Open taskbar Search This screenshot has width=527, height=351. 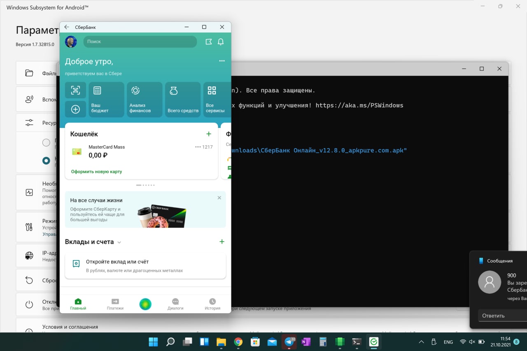(170, 342)
